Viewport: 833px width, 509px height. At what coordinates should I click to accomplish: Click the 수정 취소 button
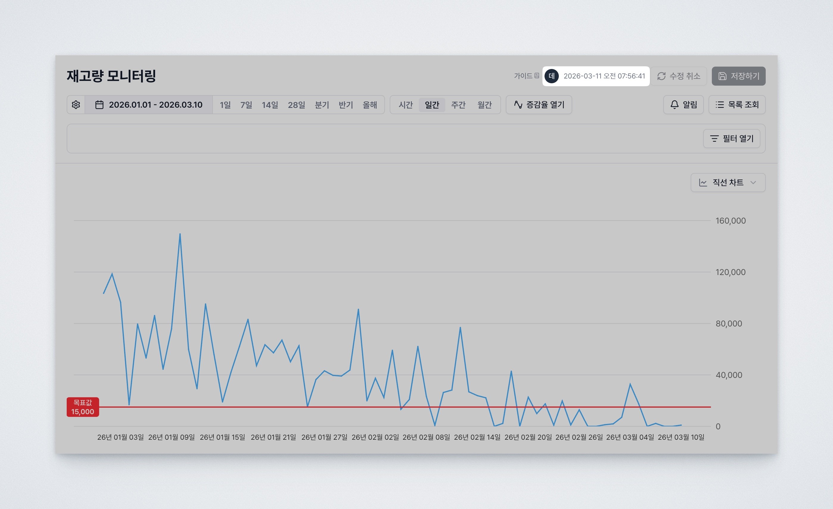tap(678, 76)
